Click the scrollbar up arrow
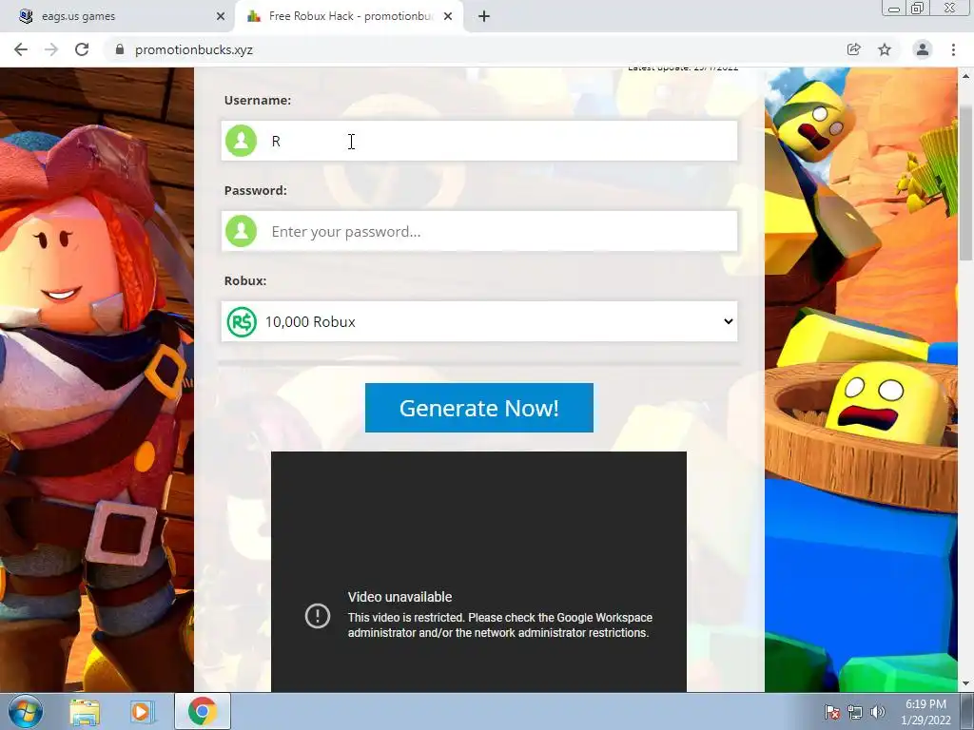Image resolution: width=974 pixels, height=730 pixels. click(965, 76)
